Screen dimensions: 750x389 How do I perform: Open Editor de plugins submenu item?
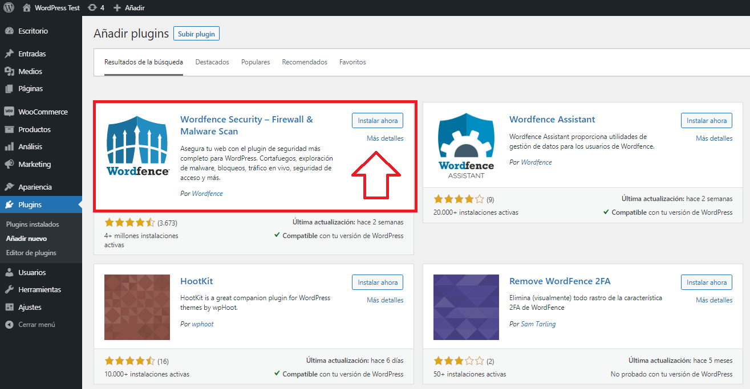[31, 253]
